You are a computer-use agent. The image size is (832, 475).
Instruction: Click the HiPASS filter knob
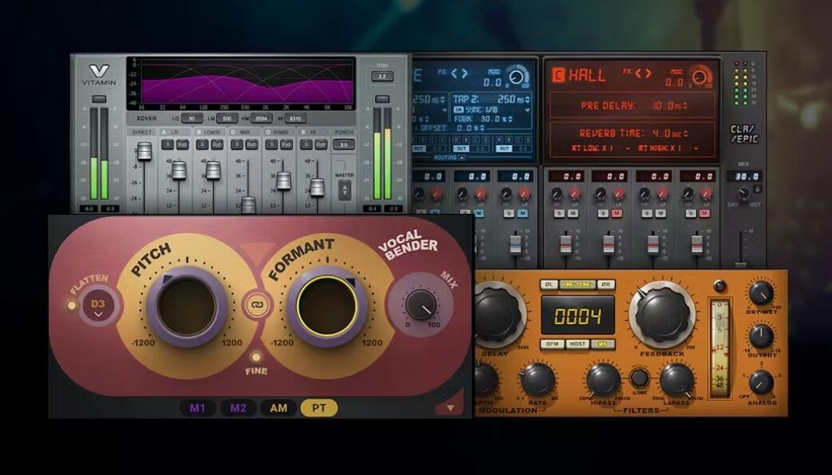coord(604,380)
